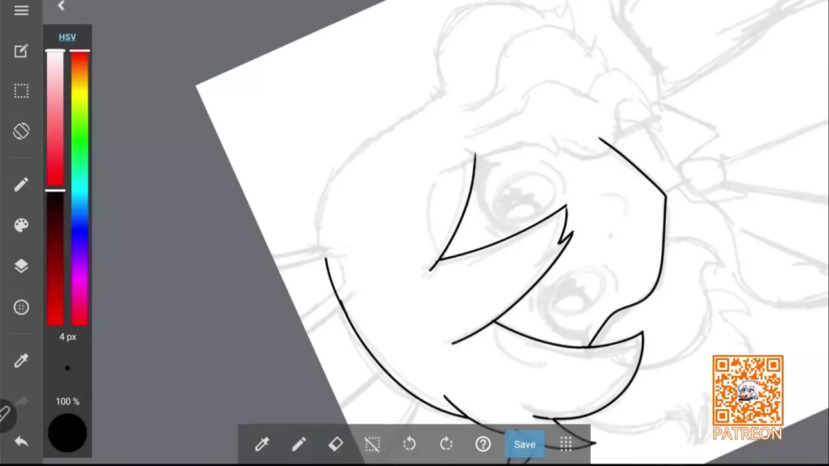Select the eraser in the bottom toolbar
Screen dimensions: 829x466
coord(335,444)
